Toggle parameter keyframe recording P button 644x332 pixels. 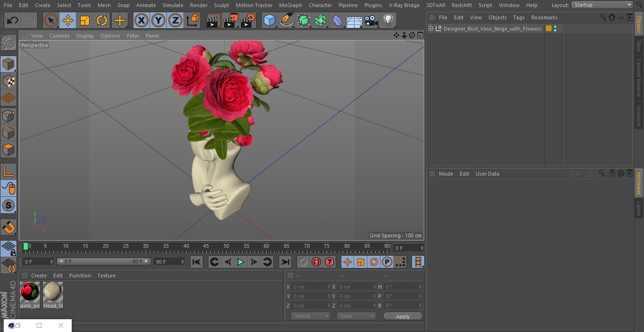[x=387, y=262]
